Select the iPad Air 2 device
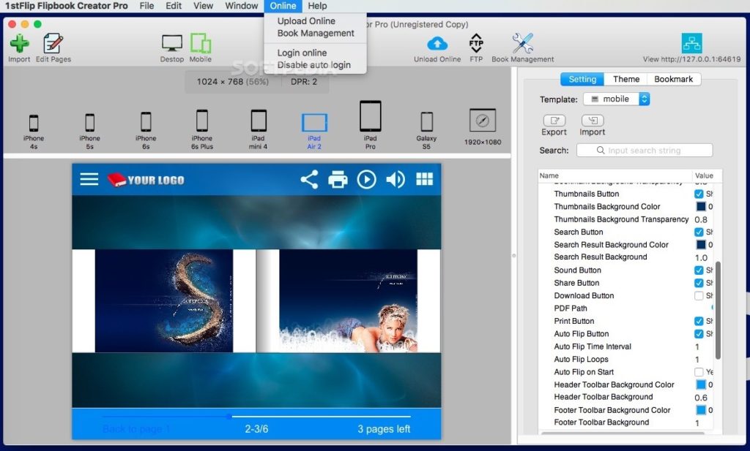This screenshot has height=451, width=750. 314,123
